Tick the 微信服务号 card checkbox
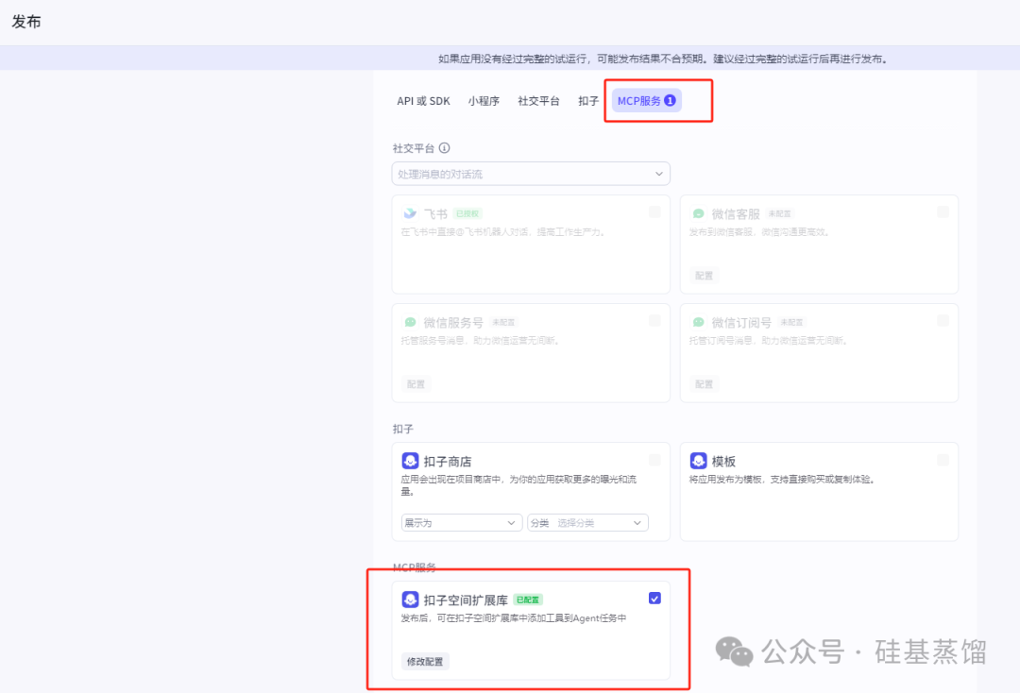 (x=654, y=320)
